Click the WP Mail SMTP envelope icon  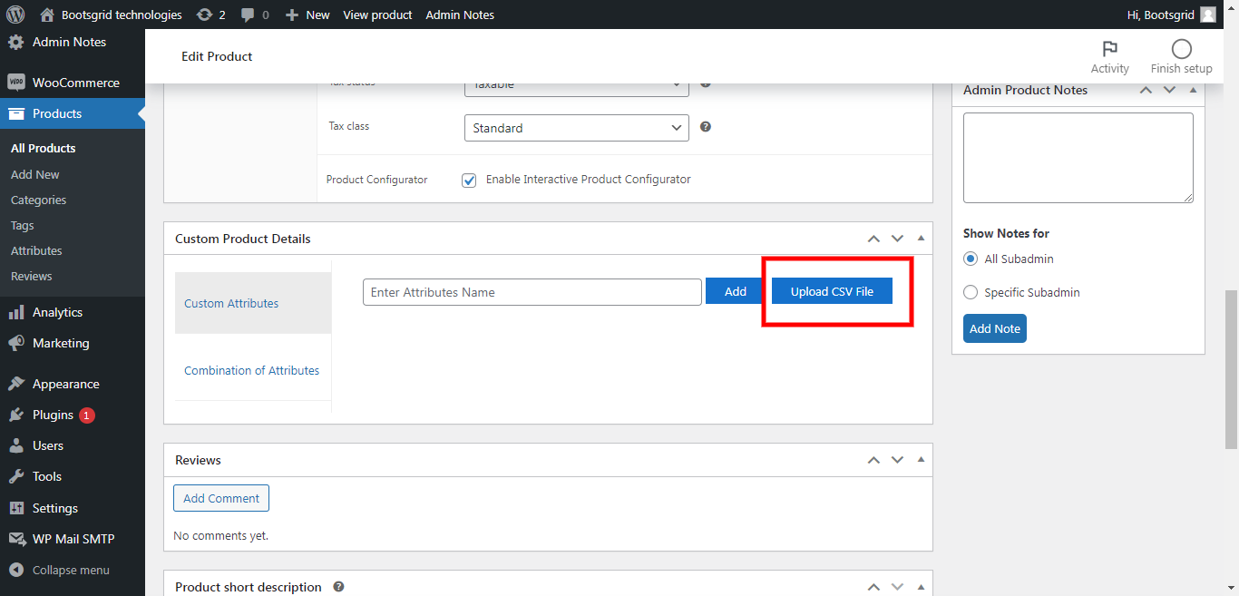[x=16, y=539]
